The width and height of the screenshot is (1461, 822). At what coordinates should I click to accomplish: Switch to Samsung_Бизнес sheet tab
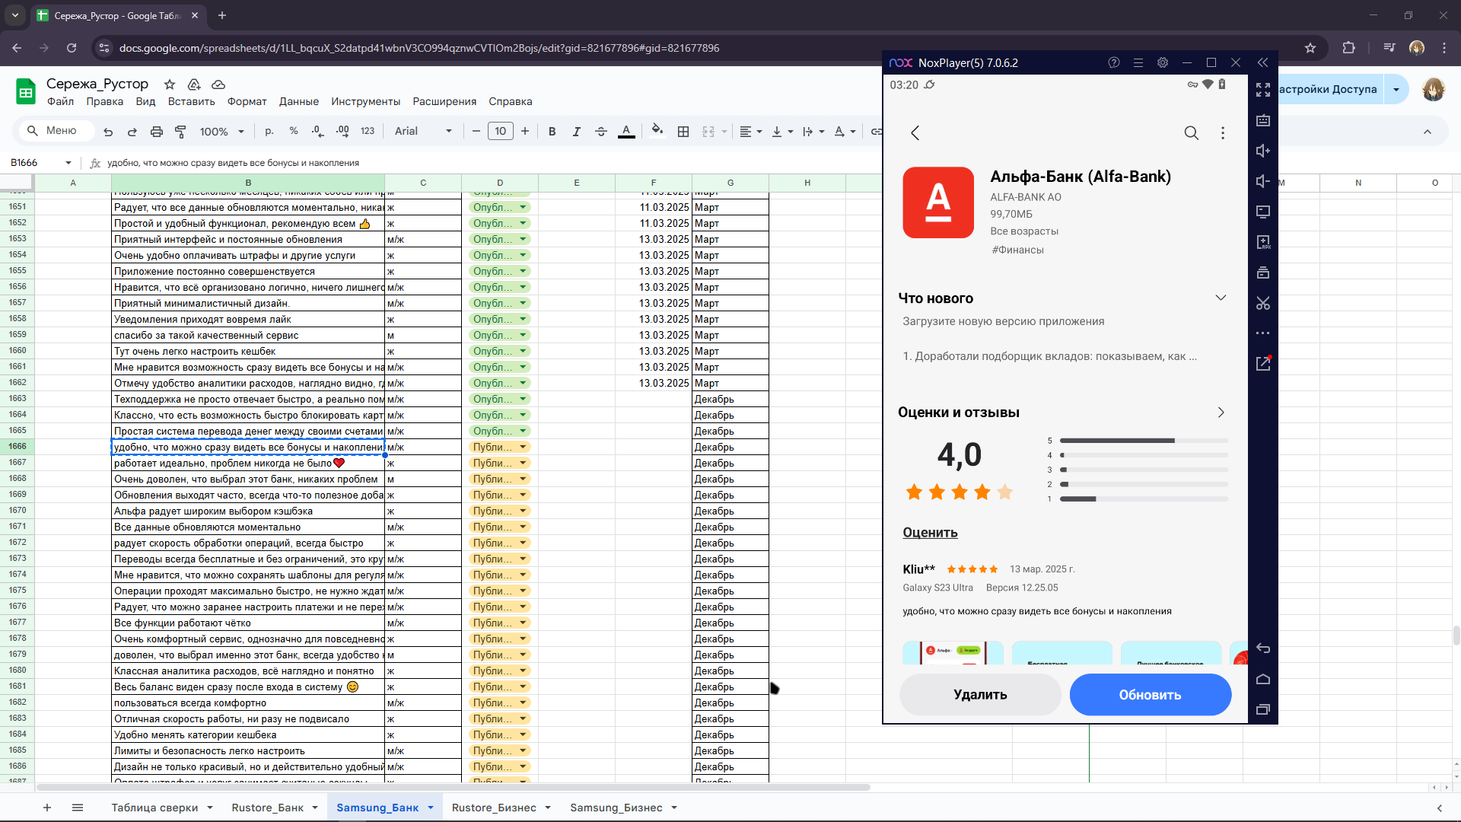click(x=616, y=808)
